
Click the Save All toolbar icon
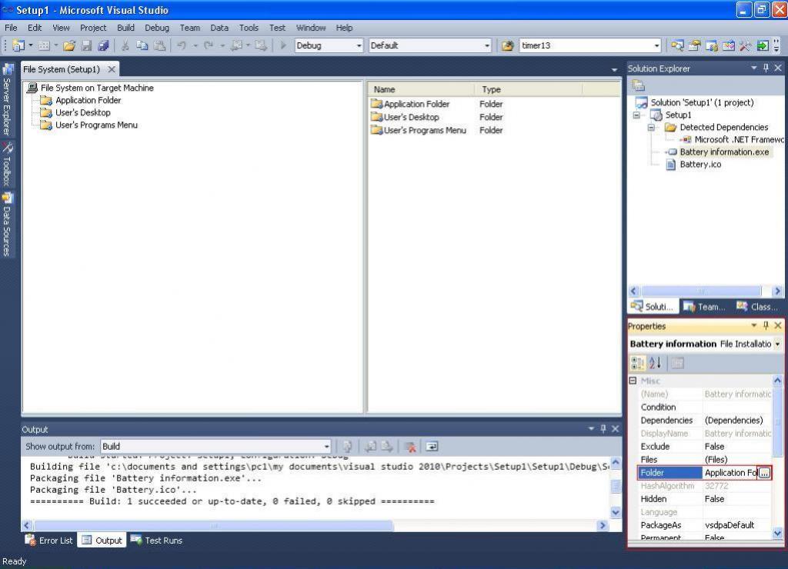pos(104,45)
